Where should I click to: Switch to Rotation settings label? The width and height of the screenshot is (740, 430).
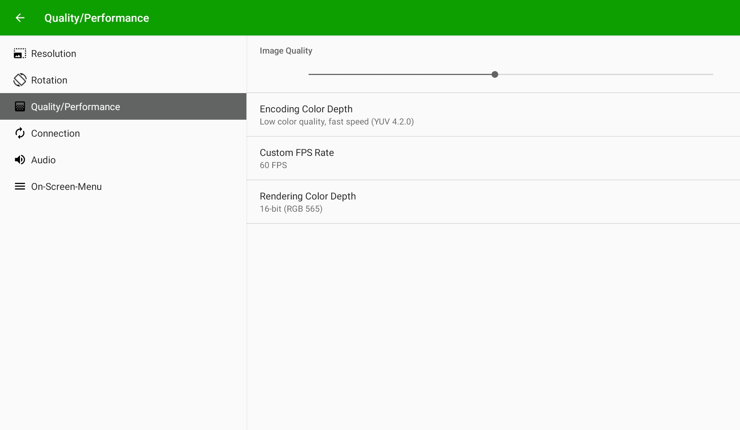tap(49, 80)
